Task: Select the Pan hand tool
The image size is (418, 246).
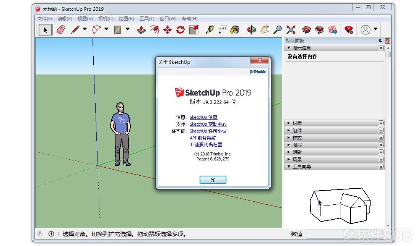Action: tap(264, 29)
